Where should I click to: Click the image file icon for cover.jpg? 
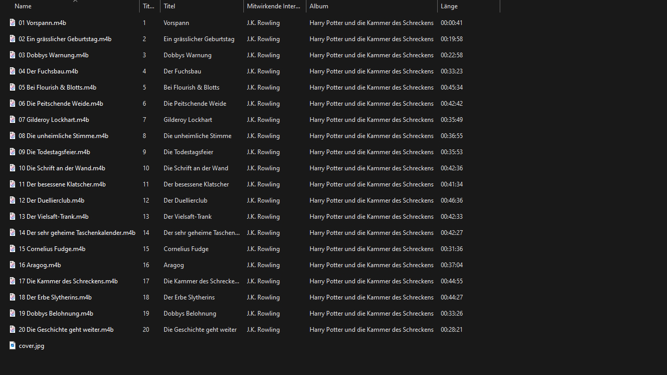tap(13, 345)
